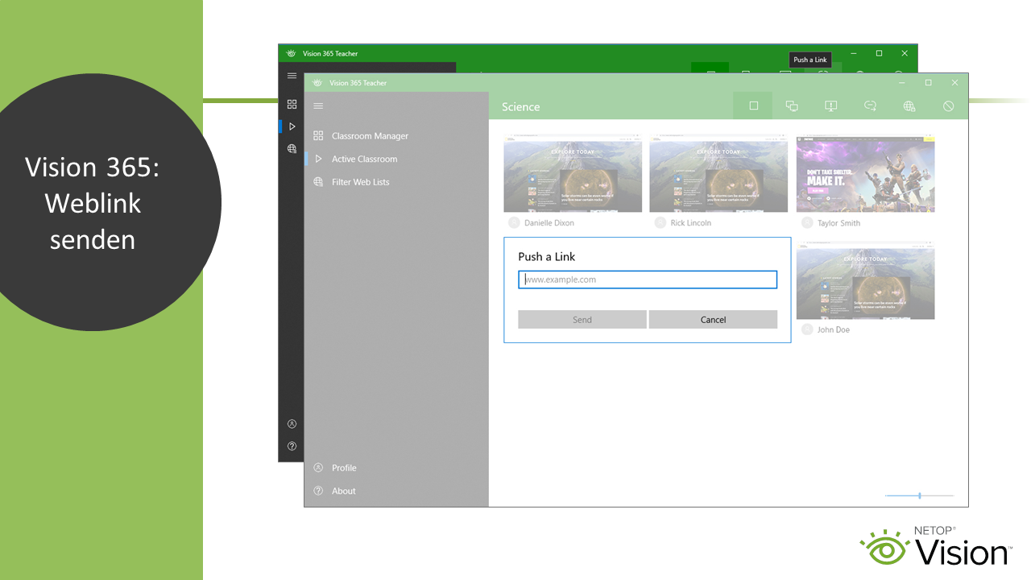The image size is (1031, 580).
Task: Click the About question mark icon
Action: (x=318, y=491)
